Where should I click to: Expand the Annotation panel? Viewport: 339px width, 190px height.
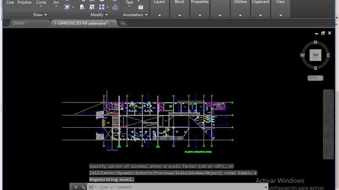pyautogui.click(x=136, y=15)
